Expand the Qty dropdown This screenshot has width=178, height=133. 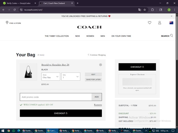[71, 76]
